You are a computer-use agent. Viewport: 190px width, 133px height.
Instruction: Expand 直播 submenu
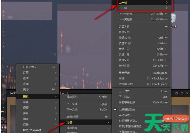[x=38, y=78]
